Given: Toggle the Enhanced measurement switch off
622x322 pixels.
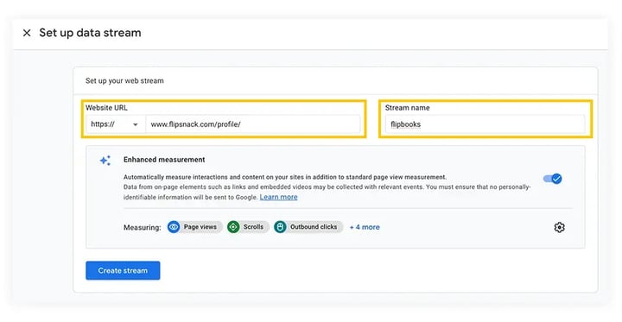Looking at the screenshot, I should click(x=553, y=179).
